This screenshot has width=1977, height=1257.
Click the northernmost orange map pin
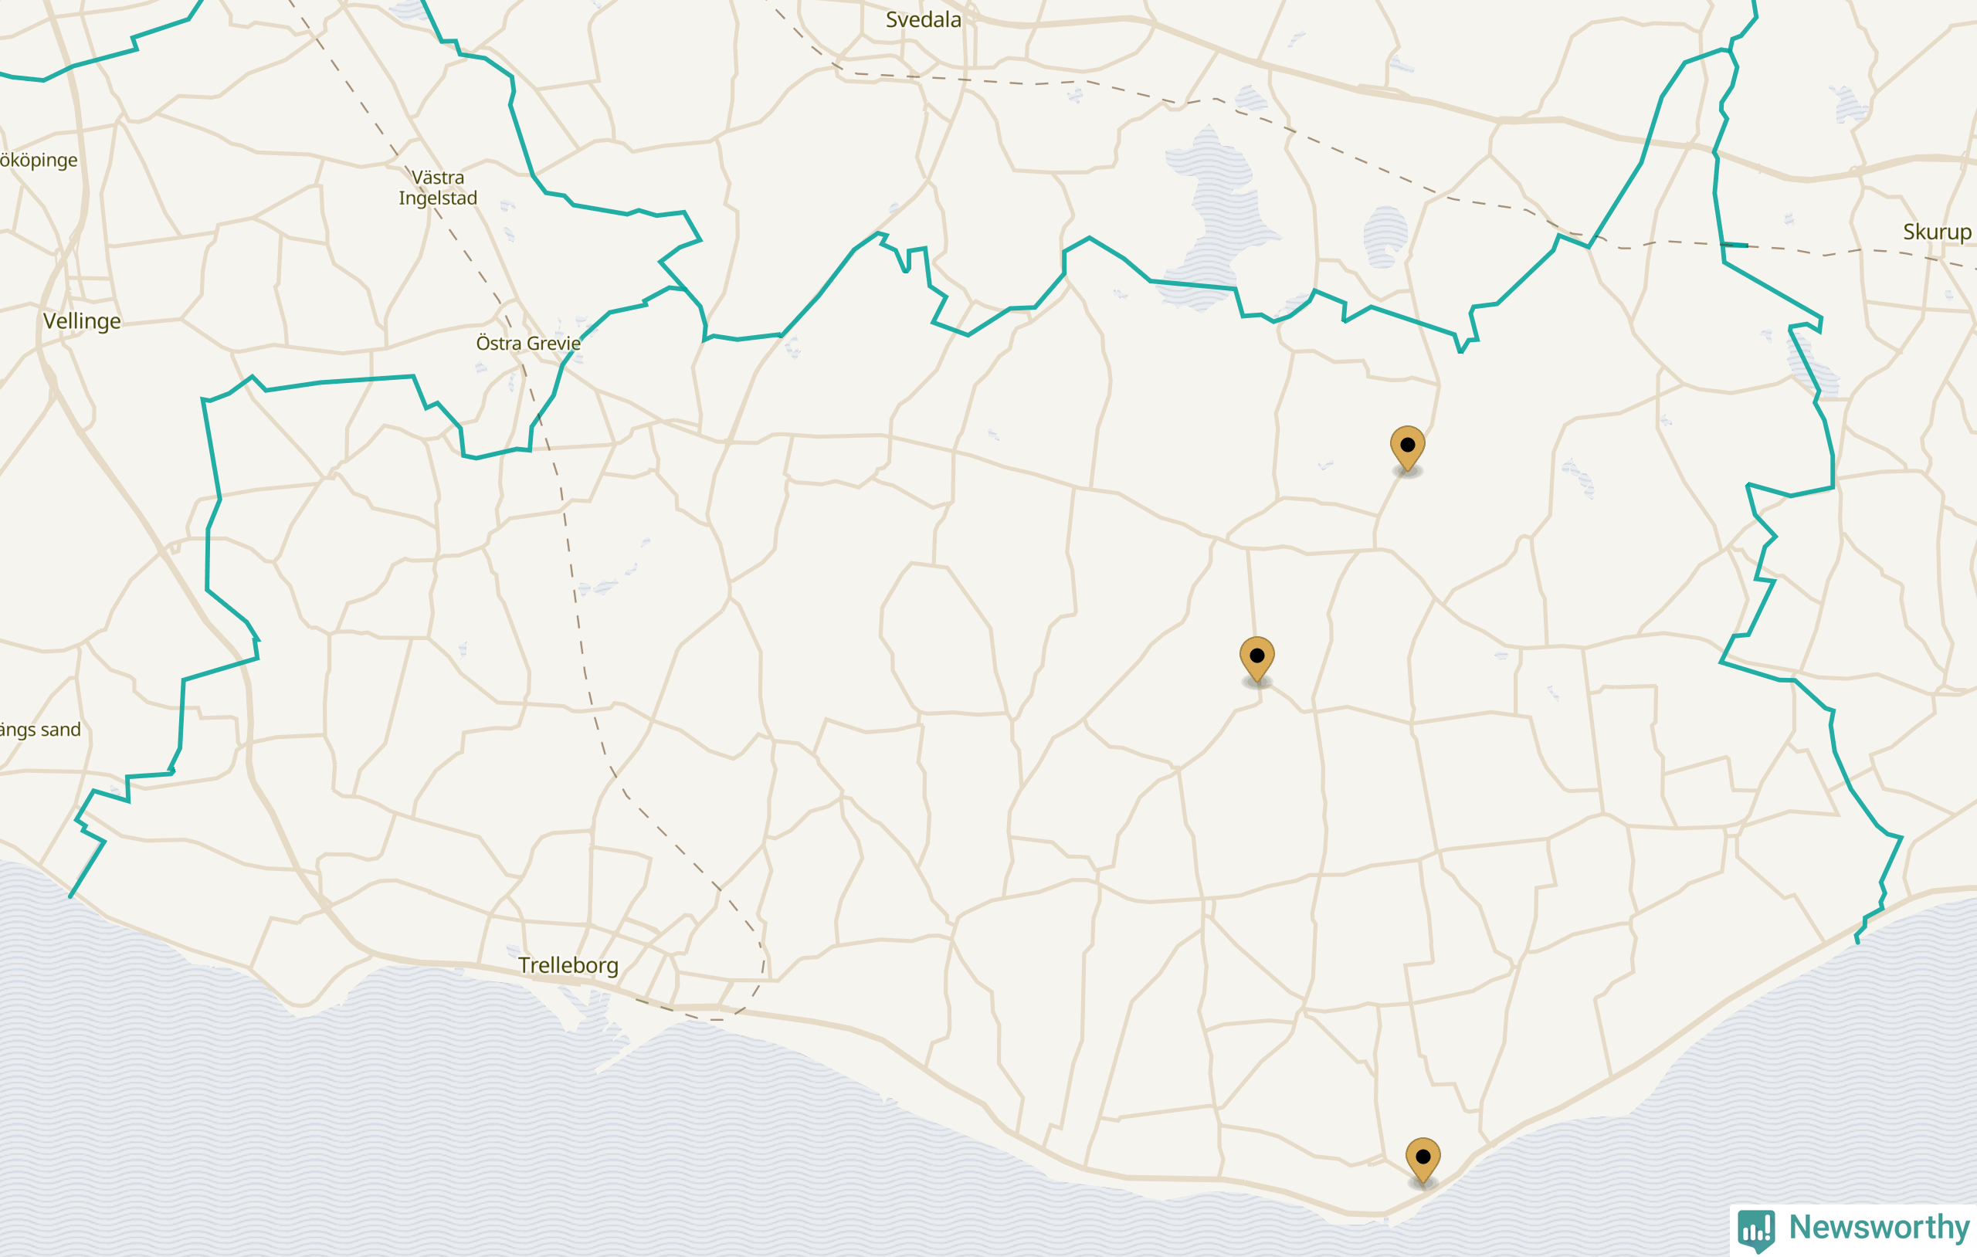1407,449
